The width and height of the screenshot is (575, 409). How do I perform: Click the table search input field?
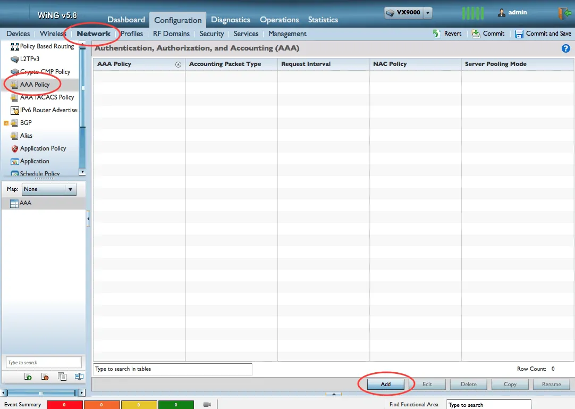pos(172,369)
